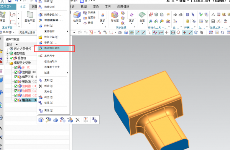The width and height of the screenshot is (230, 150).
Task: Toggle the 组合面 feature checkbox
Action: 16,100
